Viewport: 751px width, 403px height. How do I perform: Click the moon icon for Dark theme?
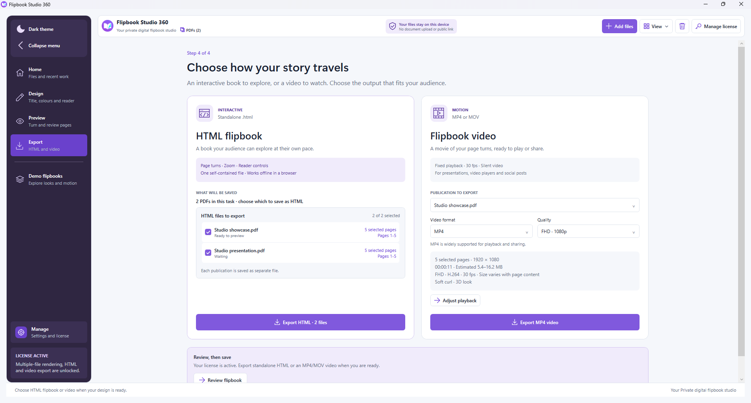point(21,29)
